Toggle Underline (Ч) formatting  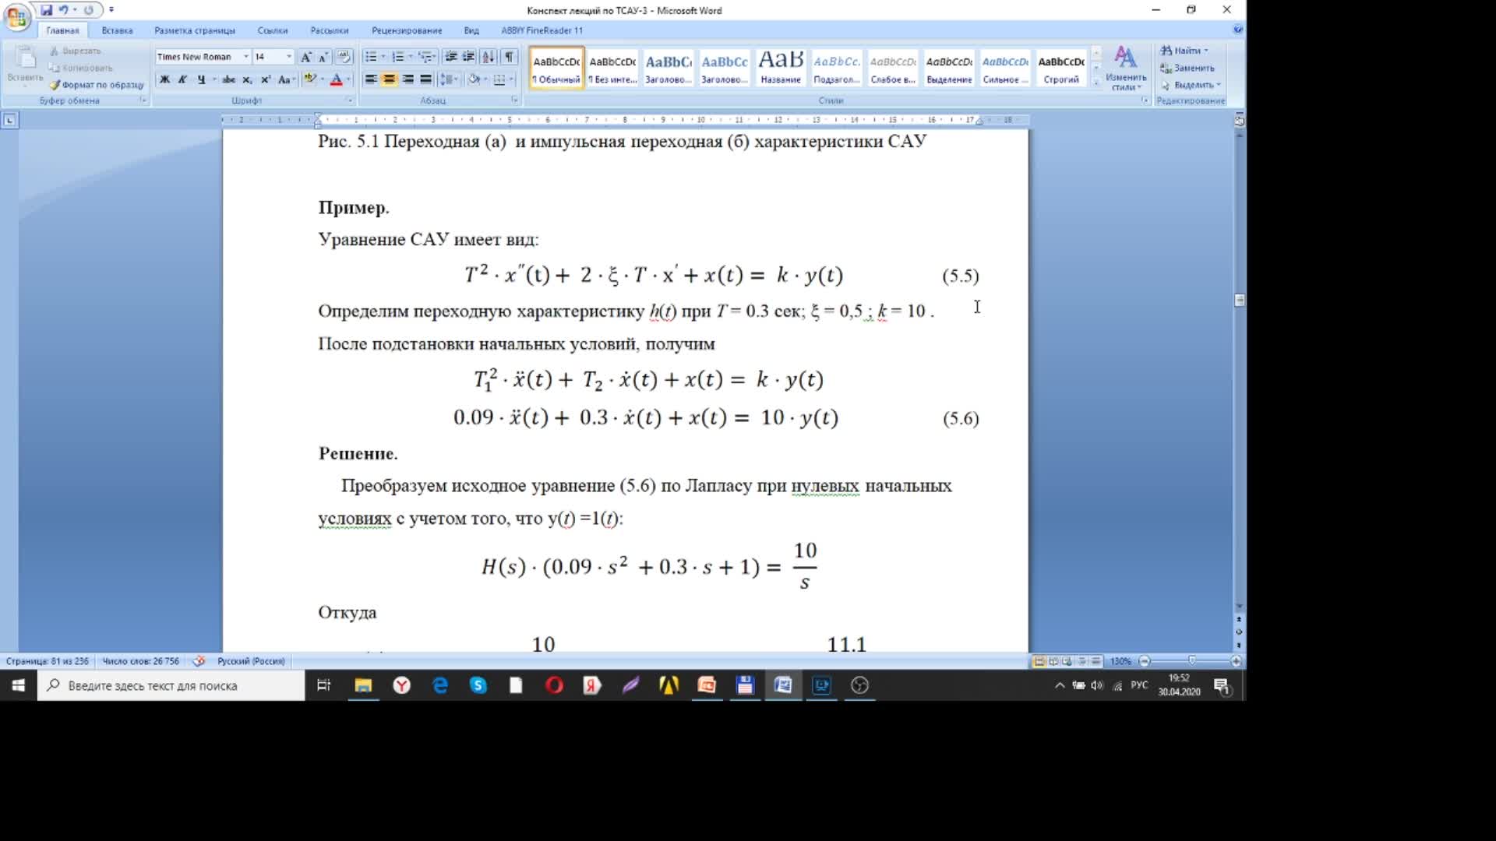coord(201,79)
